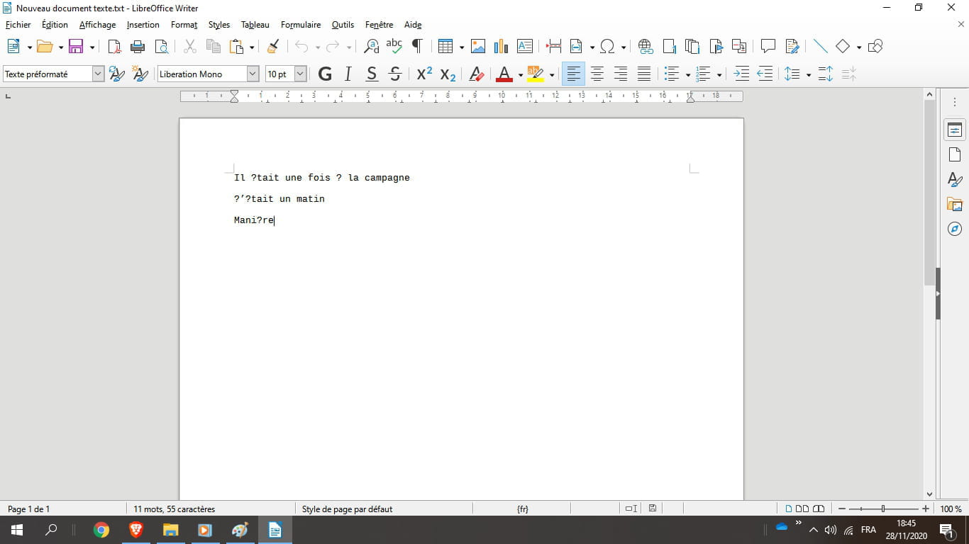Open Chrome from the taskbar
The height and width of the screenshot is (544, 969).
pos(101,530)
